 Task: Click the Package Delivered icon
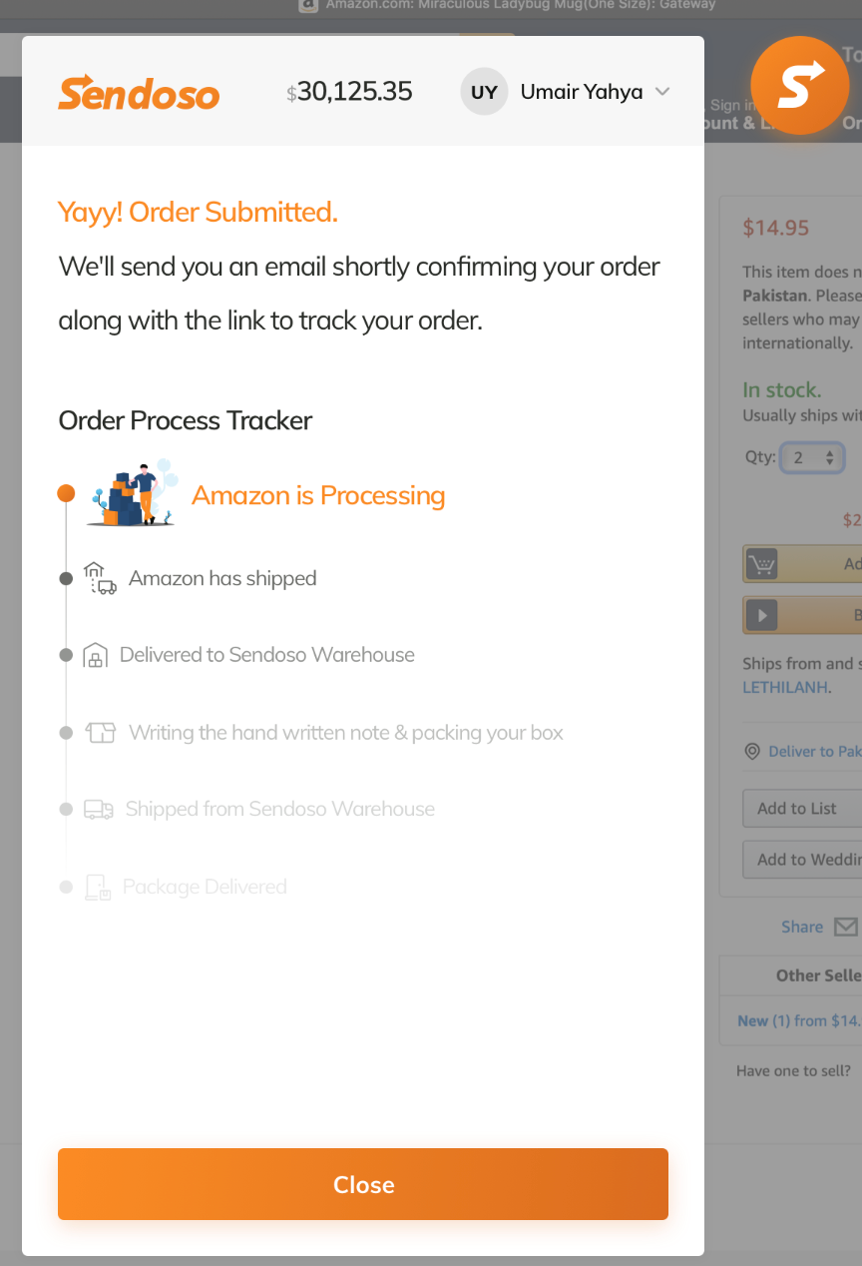point(97,887)
